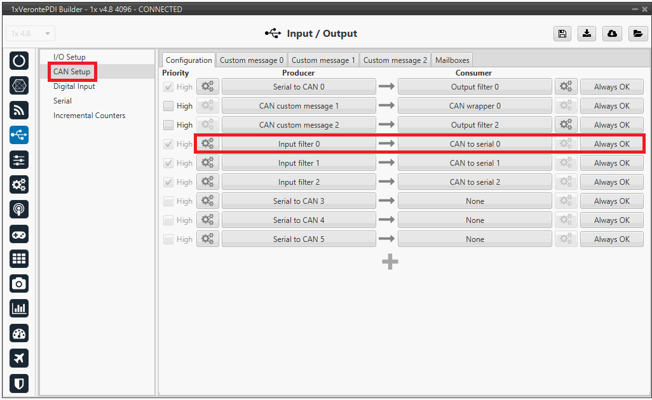
Task: Open the folder icon at top right
Action: tap(637, 34)
